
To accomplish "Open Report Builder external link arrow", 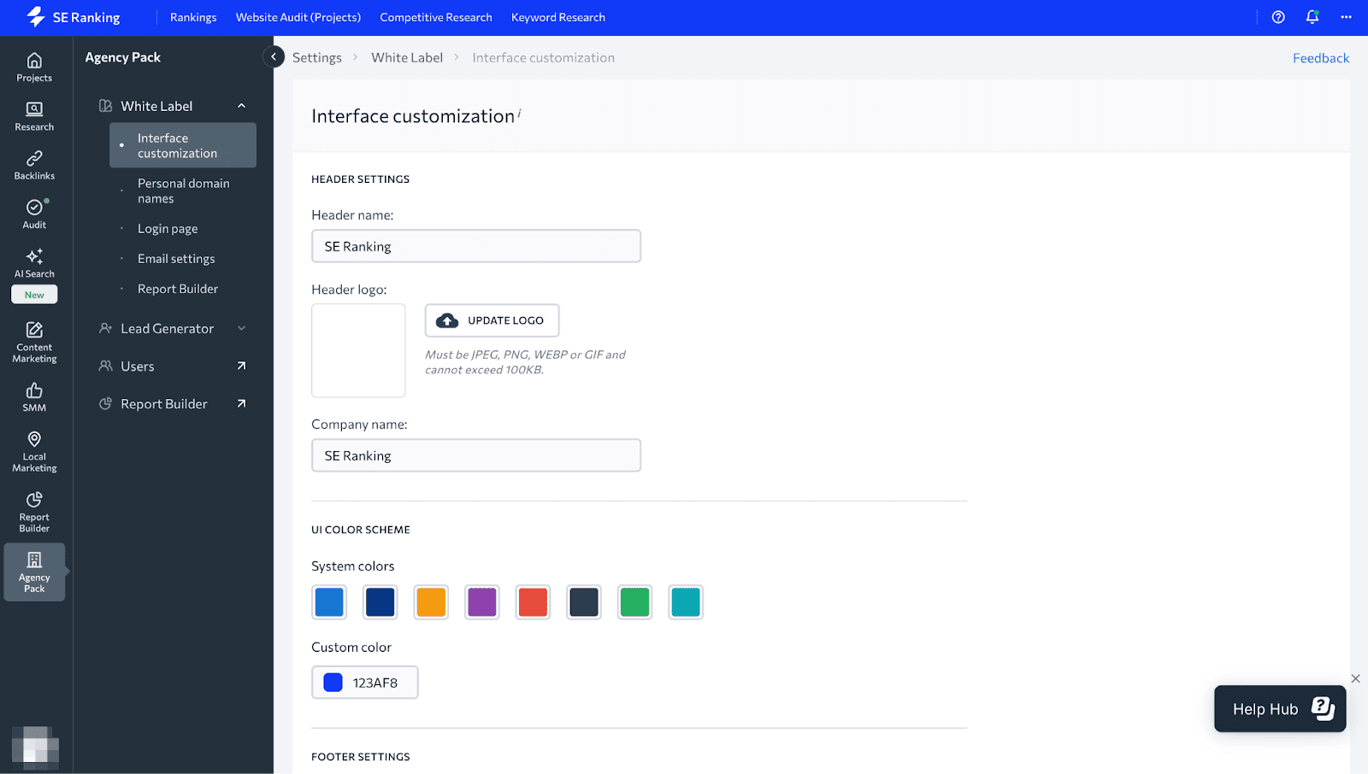I will 241,403.
